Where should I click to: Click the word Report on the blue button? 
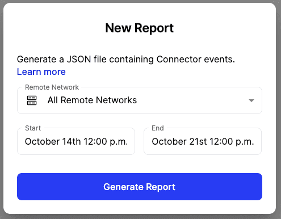tap(161, 187)
